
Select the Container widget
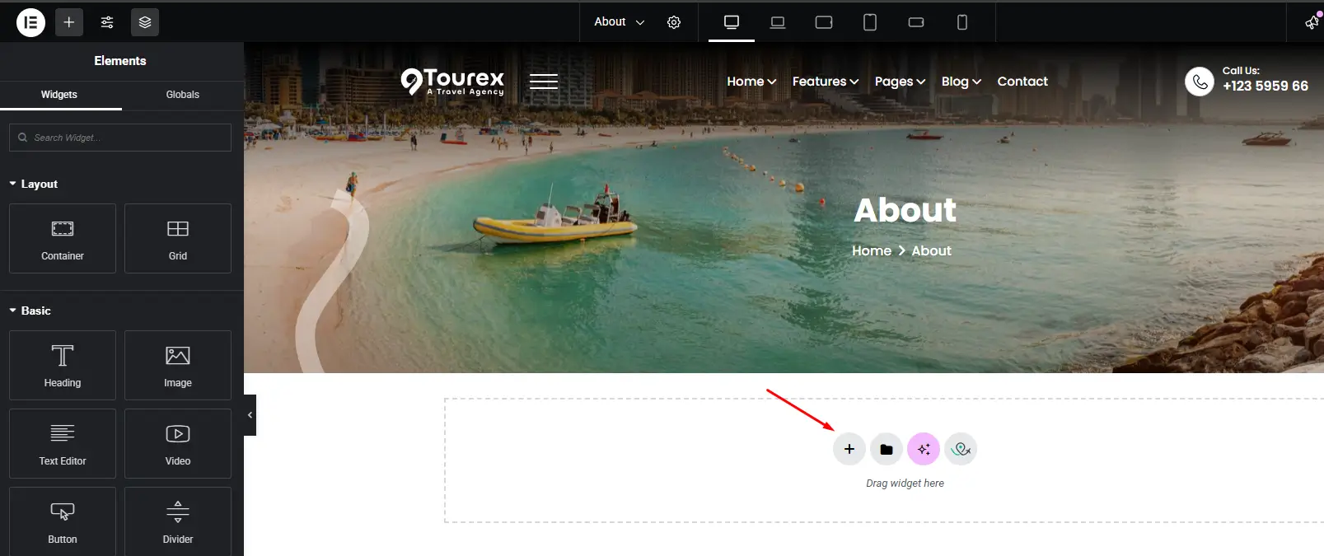tap(63, 239)
